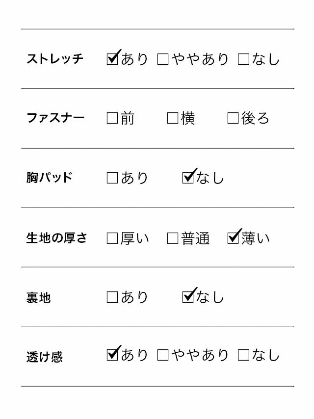Check the 透け感 なし checkbox
This screenshot has height=419, width=314.
(243, 355)
